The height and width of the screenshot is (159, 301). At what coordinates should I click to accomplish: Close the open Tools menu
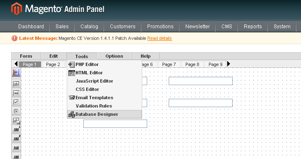(x=82, y=56)
